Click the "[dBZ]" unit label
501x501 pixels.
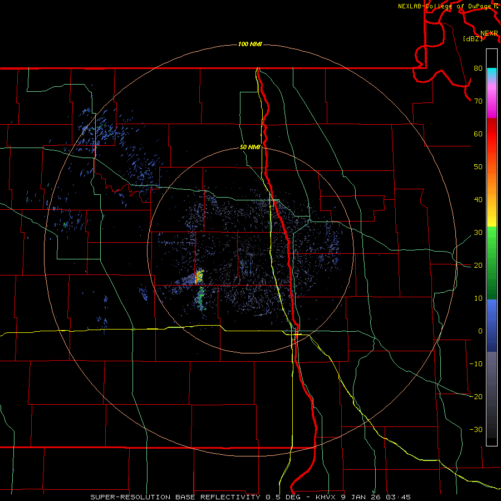(x=473, y=38)
